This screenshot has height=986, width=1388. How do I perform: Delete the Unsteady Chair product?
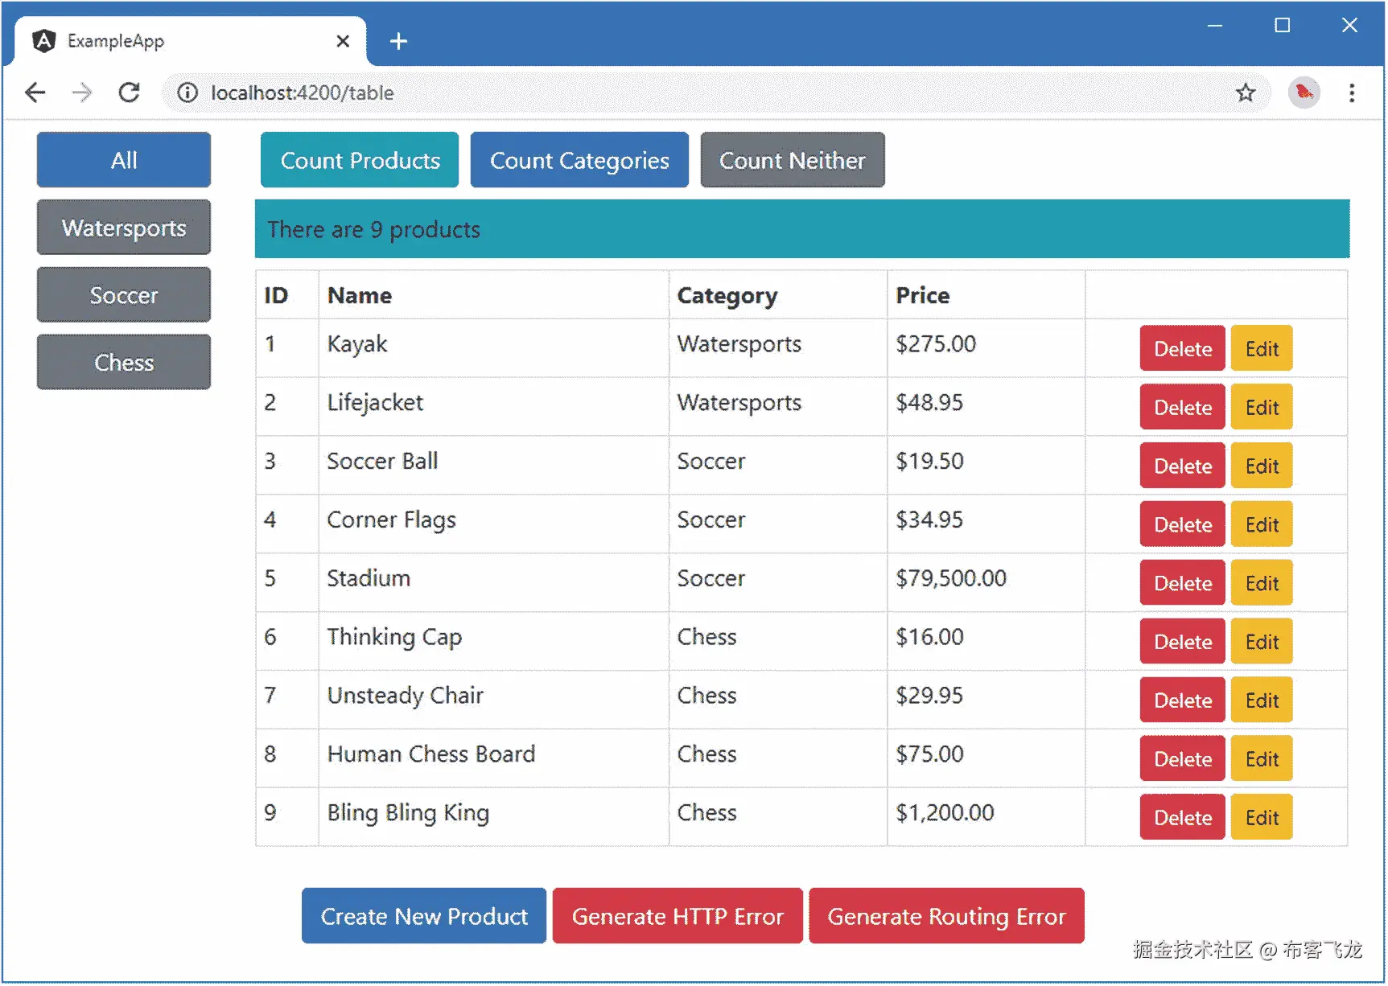1182,700
